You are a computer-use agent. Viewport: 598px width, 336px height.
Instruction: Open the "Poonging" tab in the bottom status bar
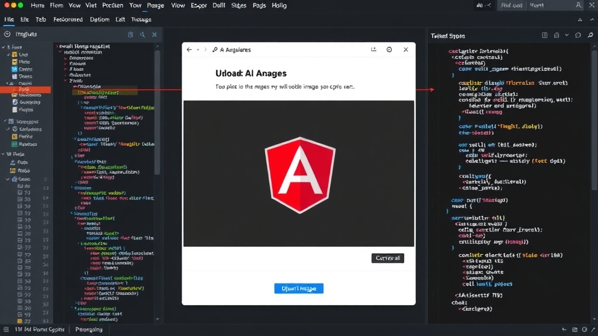pos(89,330)
